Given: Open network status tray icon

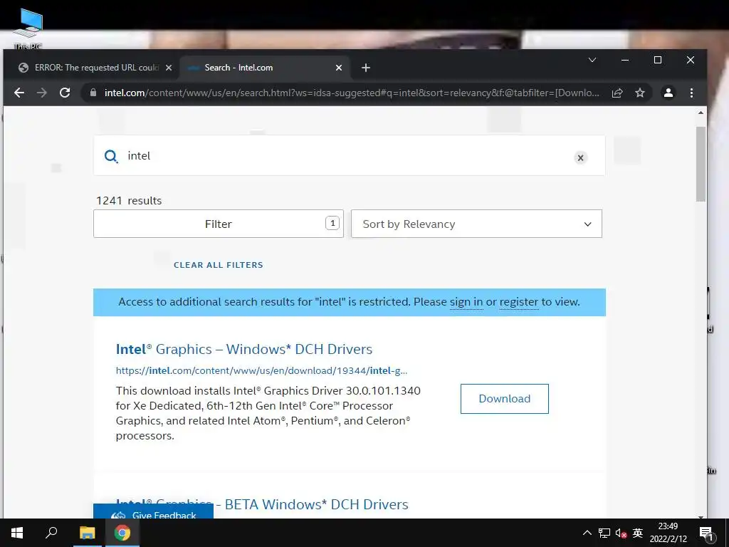Looking at the screenshot, I should tap(604, 533).
